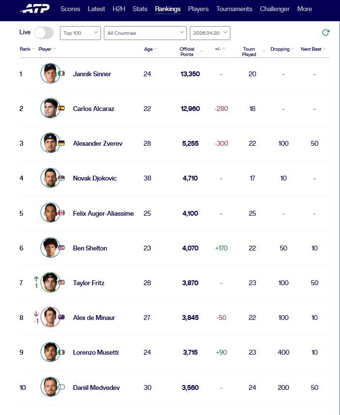
Task: Open the 2026.04.20 date dropdown
Action: (x=210, y=33)
